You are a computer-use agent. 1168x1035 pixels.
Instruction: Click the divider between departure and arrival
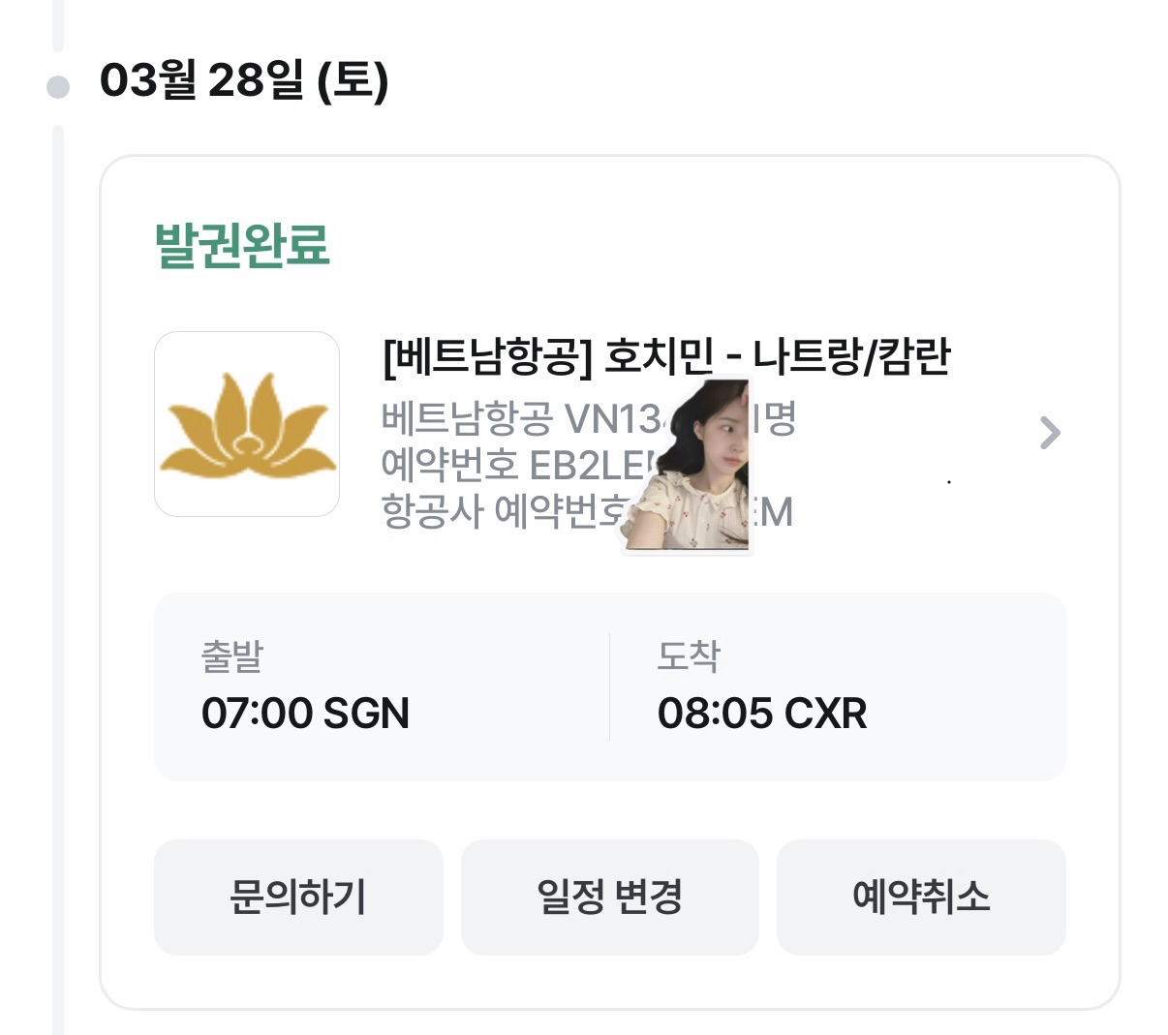coord(609,687)
